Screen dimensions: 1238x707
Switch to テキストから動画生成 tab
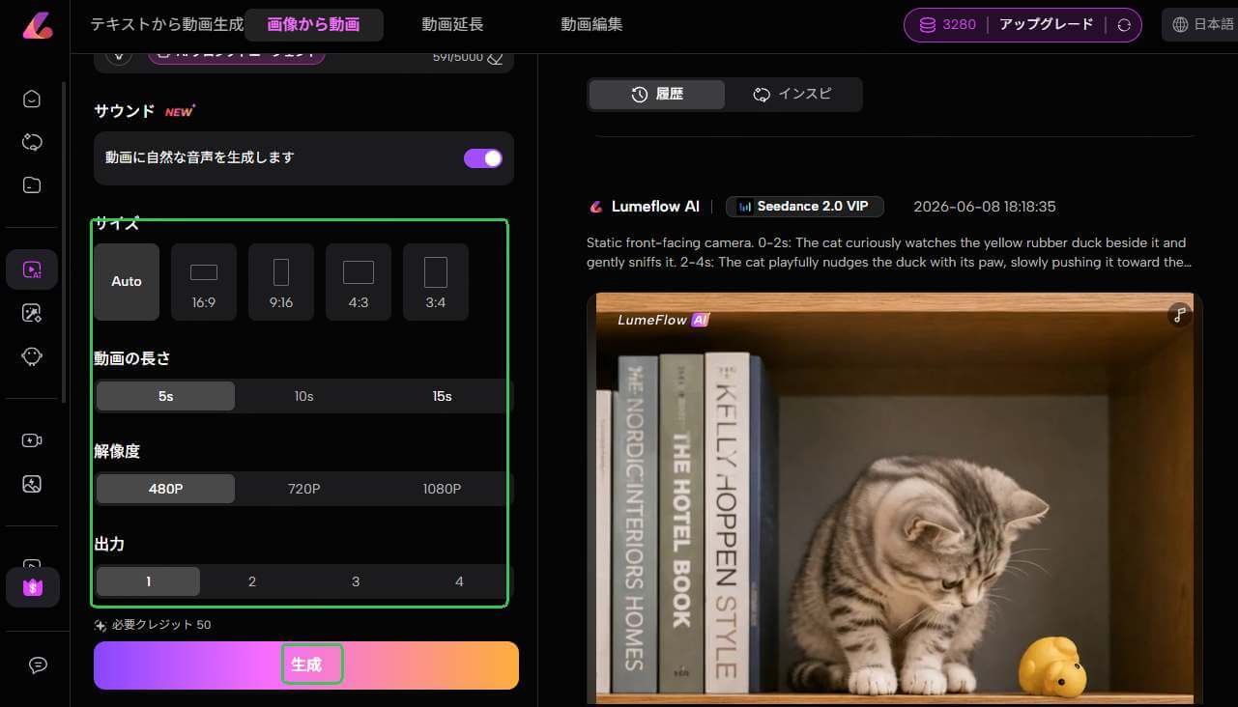tap(167, 25)
